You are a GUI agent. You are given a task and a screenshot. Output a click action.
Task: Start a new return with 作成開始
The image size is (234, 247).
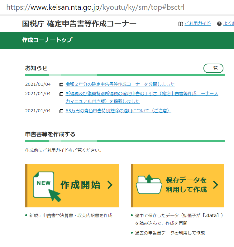(80, 185)
